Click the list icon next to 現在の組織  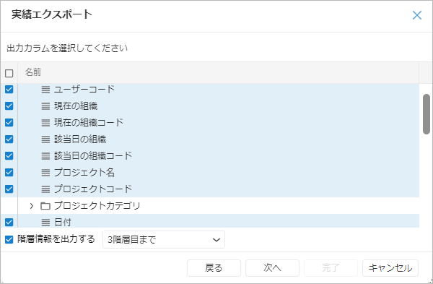(x=45, y=106)
